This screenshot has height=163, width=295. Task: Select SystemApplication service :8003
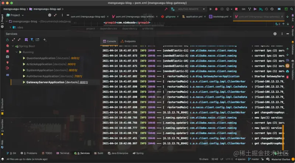pos(50,70)
